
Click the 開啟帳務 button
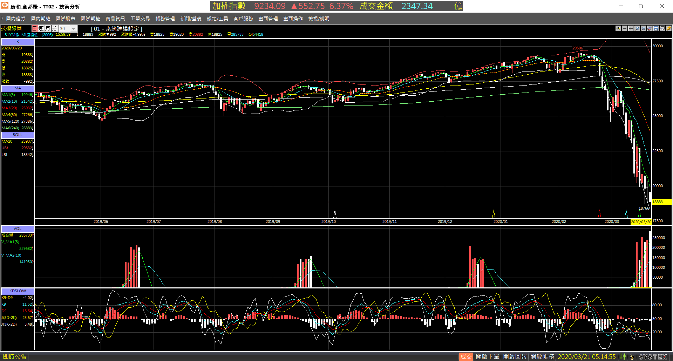pos(542,357)
